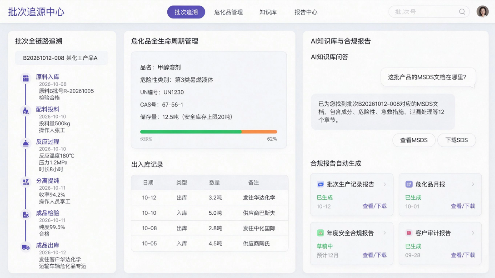Open the 危化品管理 tab

click(228, 12)
